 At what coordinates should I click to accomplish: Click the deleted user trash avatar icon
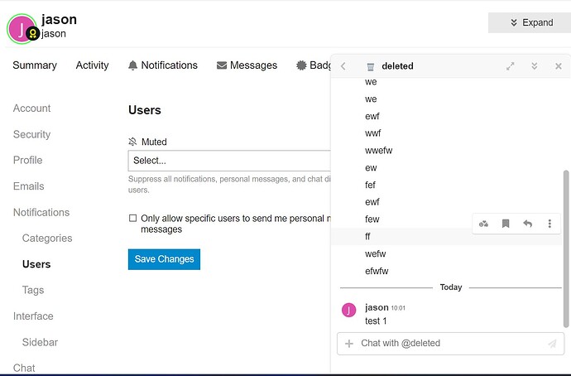pos(371,66)
